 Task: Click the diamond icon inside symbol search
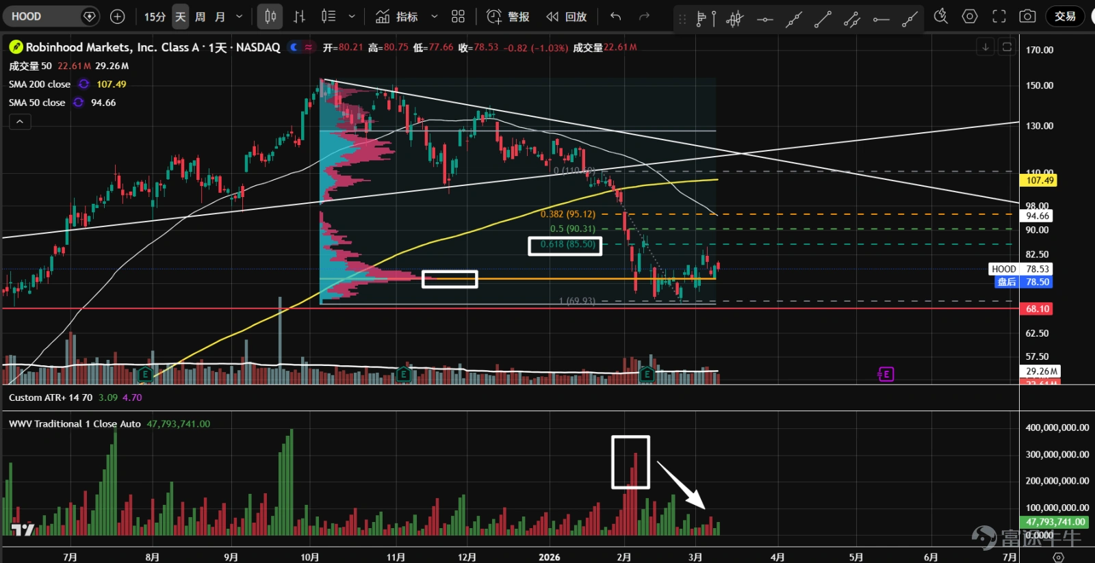coord(89,16)
